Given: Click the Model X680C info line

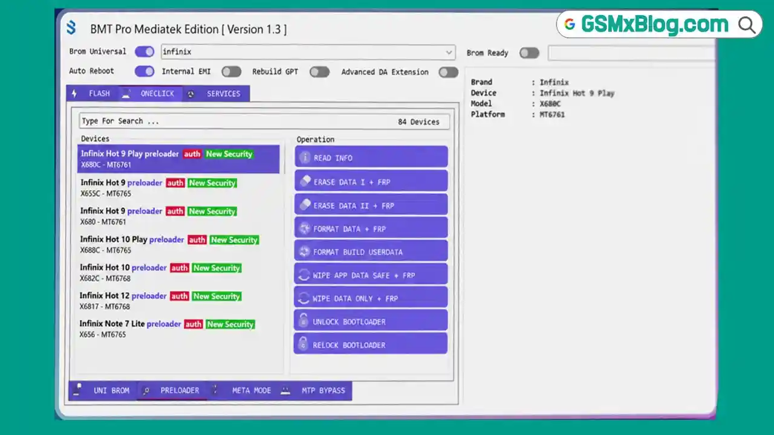Looking at the screenshot, I should coord(516,103).
